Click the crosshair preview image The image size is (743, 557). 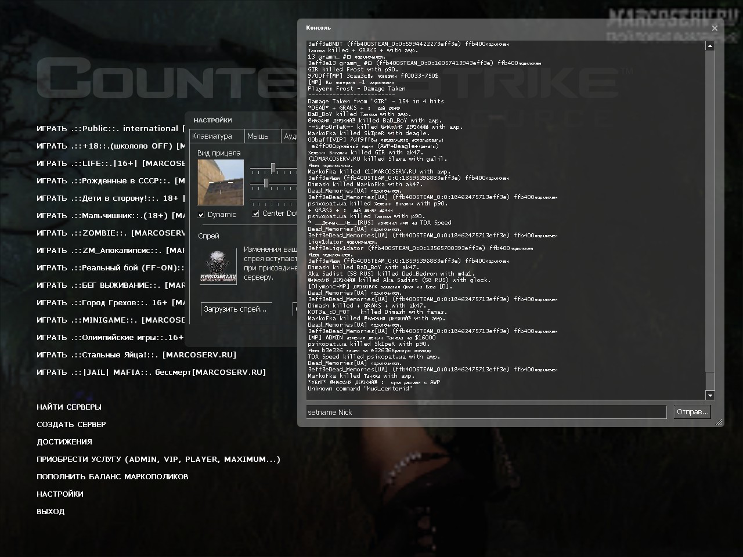click(220, 182)
